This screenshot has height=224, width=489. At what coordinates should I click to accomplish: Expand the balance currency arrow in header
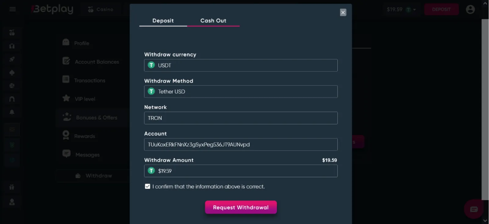tap(414, 10)
